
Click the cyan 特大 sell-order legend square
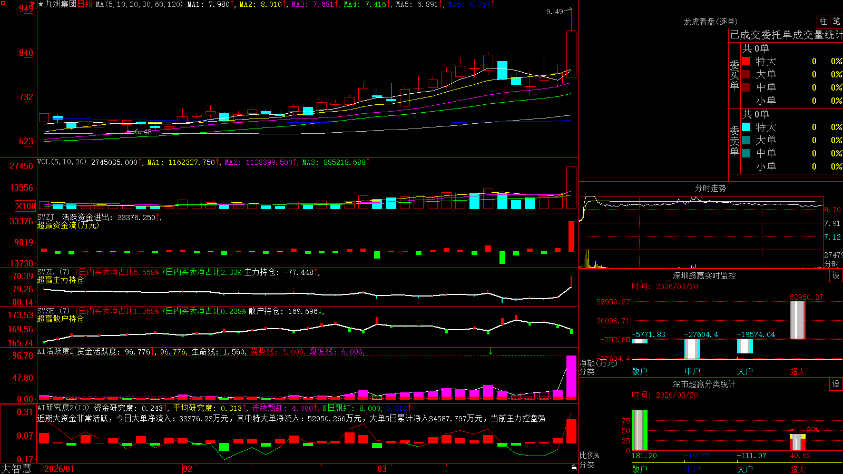point(746,127)
